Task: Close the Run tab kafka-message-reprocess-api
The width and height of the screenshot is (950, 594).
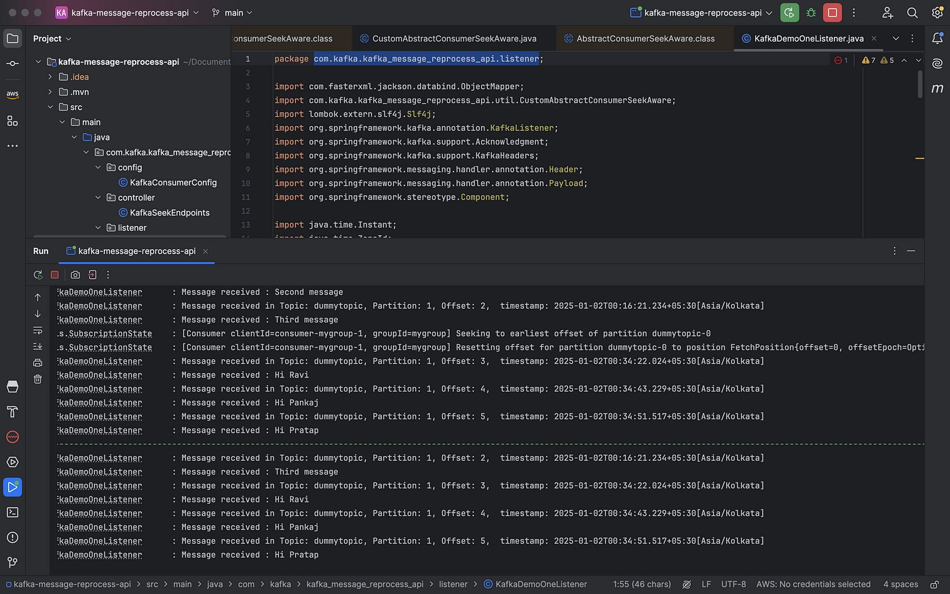Action: point(206,251)
